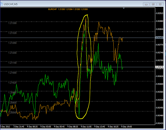Click the chart window icon beside USDCHF,M5

click(x=1, y=4)
